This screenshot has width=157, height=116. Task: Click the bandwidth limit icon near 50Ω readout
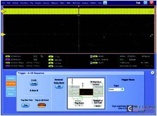[42, 56]
